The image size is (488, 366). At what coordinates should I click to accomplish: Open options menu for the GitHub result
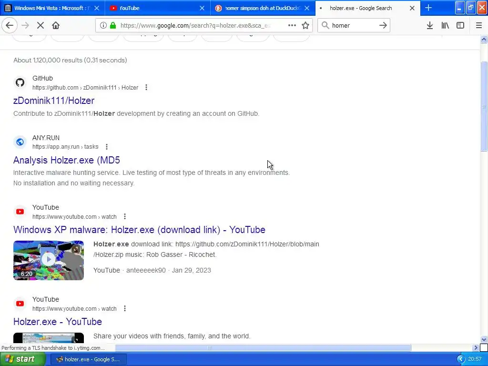point(146,88)
